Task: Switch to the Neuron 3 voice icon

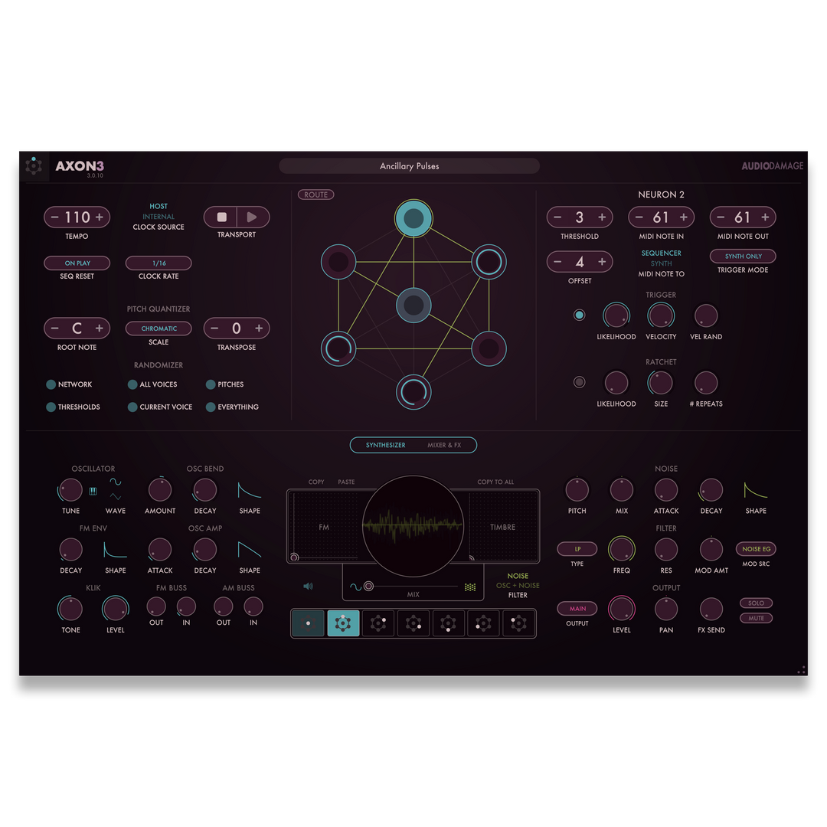Action: tap(378, 623)
